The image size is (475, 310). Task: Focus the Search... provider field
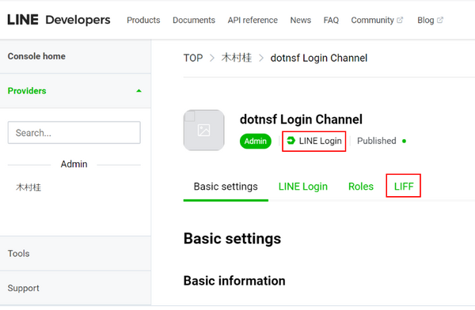(74, 133)
